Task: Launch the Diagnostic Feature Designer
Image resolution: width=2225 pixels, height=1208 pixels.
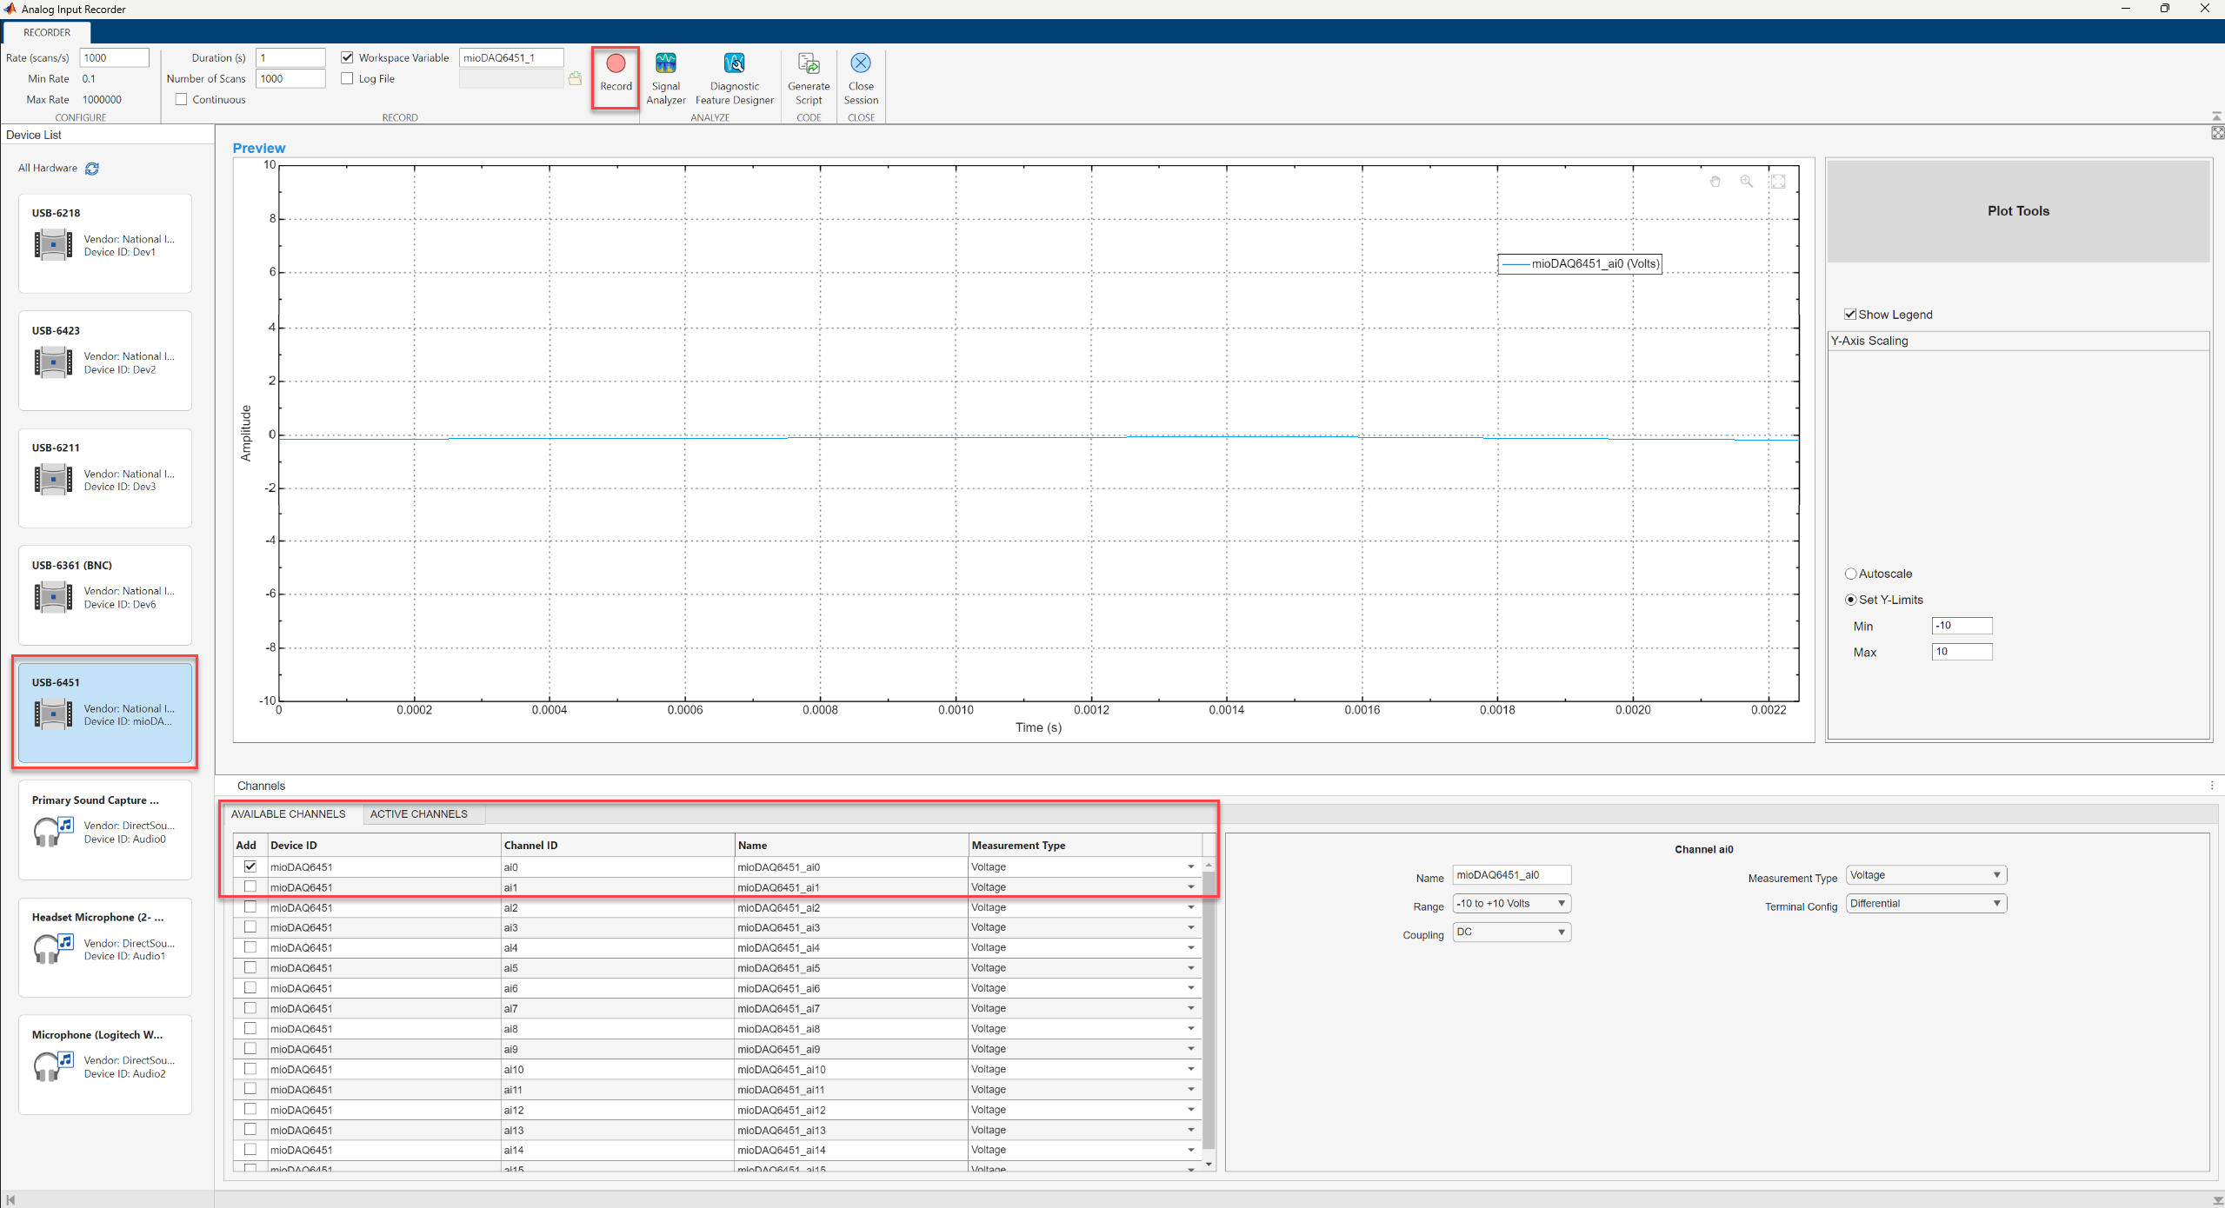Action: tap(735, 76)
